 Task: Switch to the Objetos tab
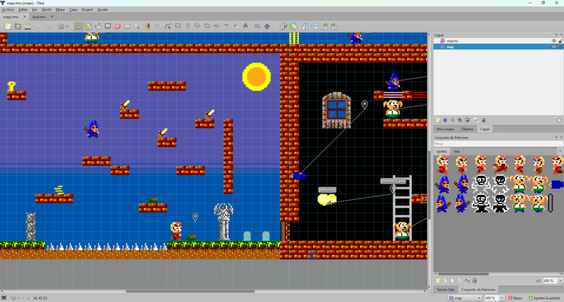point(467,129)
